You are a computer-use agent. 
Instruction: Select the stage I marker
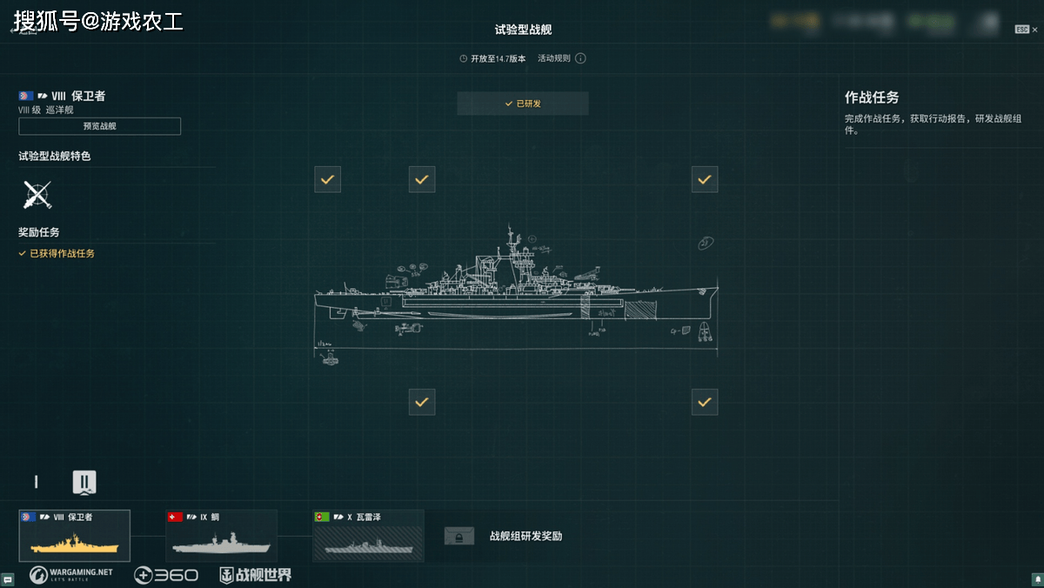pos(37,482)
